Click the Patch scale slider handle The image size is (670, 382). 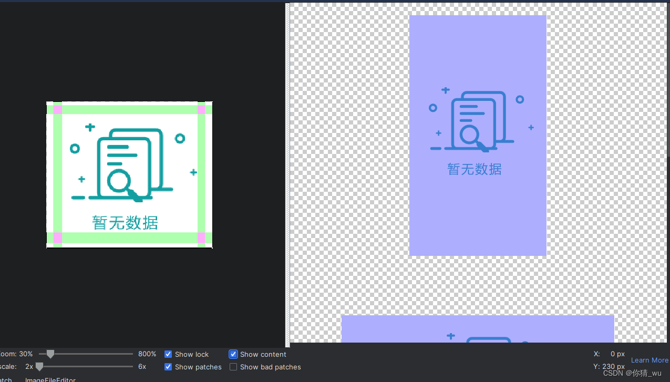point(39,367)
